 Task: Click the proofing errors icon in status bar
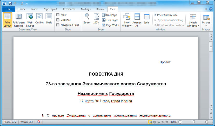pos(38,122)
